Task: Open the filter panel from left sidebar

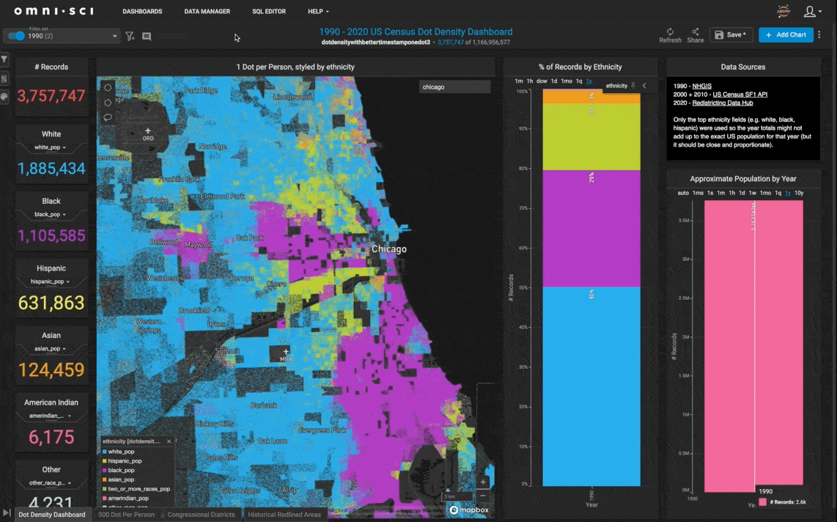Action: coord(4,59)
